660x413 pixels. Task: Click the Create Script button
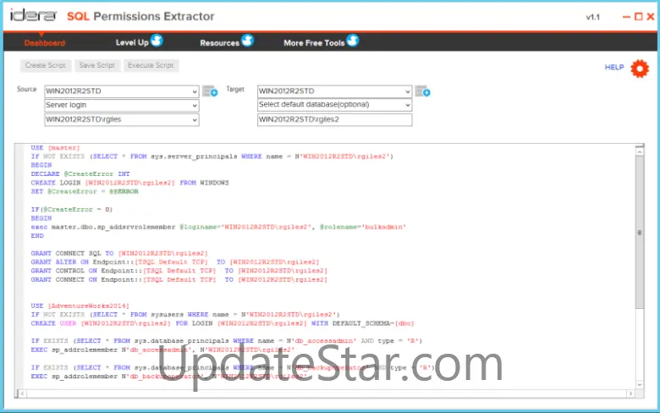tap(46, 65)
